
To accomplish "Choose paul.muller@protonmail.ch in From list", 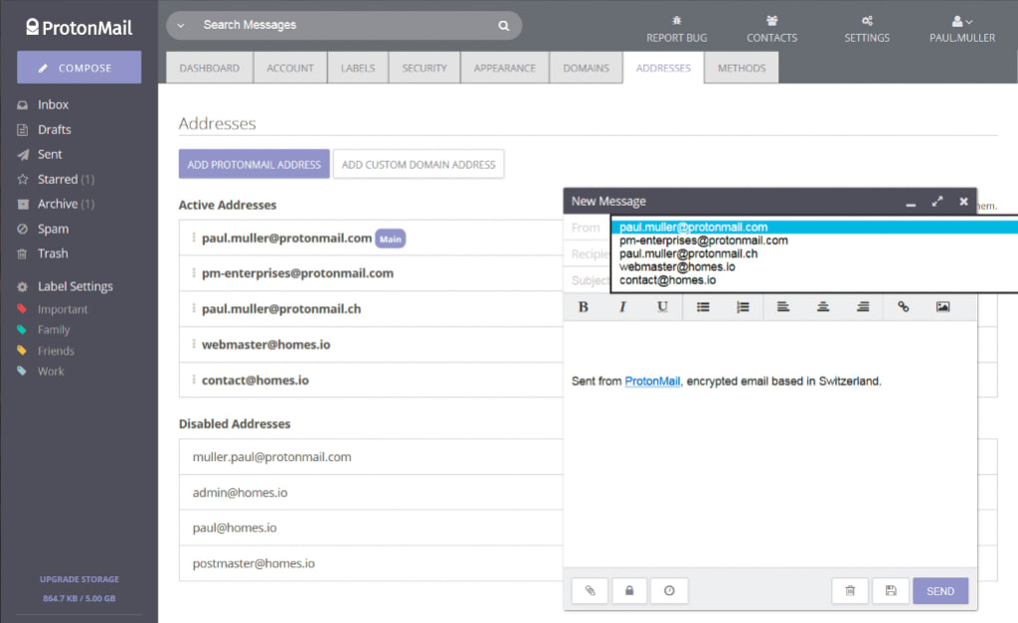I will pyautogui.click(x=815, y=253).
